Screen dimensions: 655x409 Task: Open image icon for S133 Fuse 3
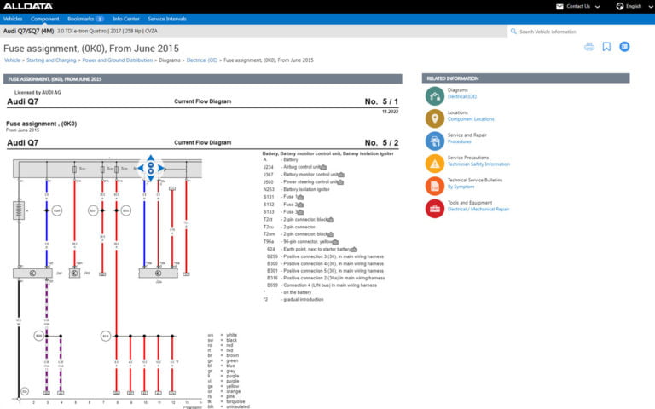coord(300,212)
